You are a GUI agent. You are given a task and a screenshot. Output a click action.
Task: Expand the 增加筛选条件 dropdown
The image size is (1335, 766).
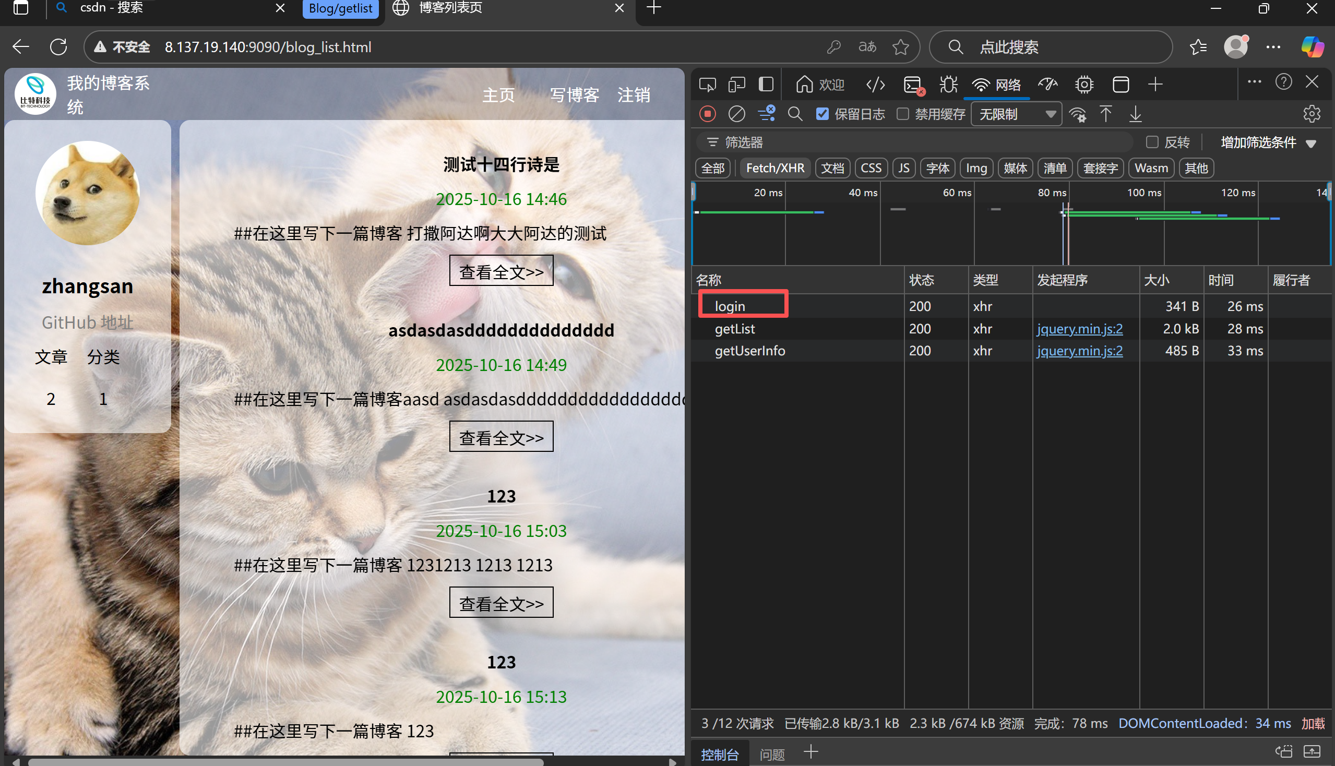(x=1268, y=142)
